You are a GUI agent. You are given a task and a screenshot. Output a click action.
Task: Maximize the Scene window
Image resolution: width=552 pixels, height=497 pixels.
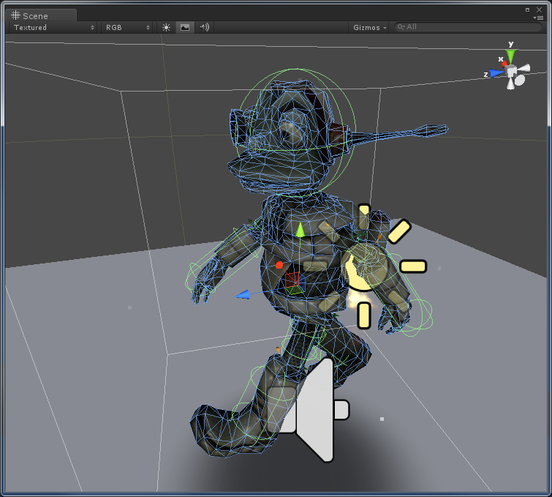[527, 10]
